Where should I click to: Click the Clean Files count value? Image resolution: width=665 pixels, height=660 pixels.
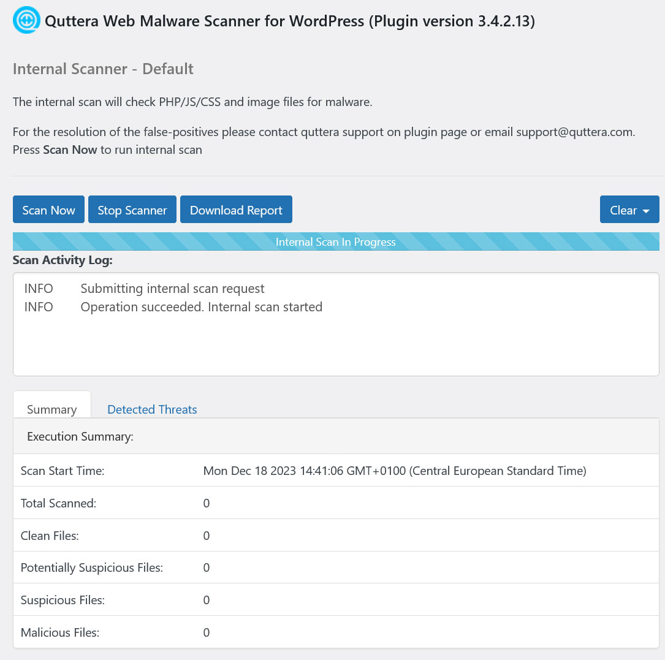pos(206,536)
